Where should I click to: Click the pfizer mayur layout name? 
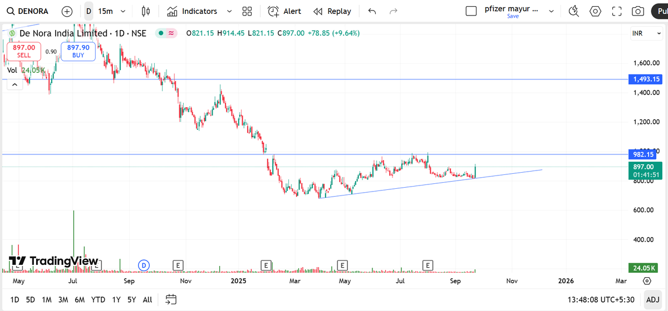512,8
